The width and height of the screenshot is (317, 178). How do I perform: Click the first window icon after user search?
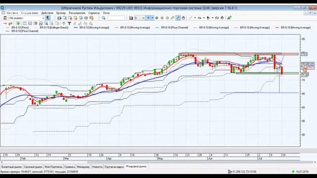(59, 18)
